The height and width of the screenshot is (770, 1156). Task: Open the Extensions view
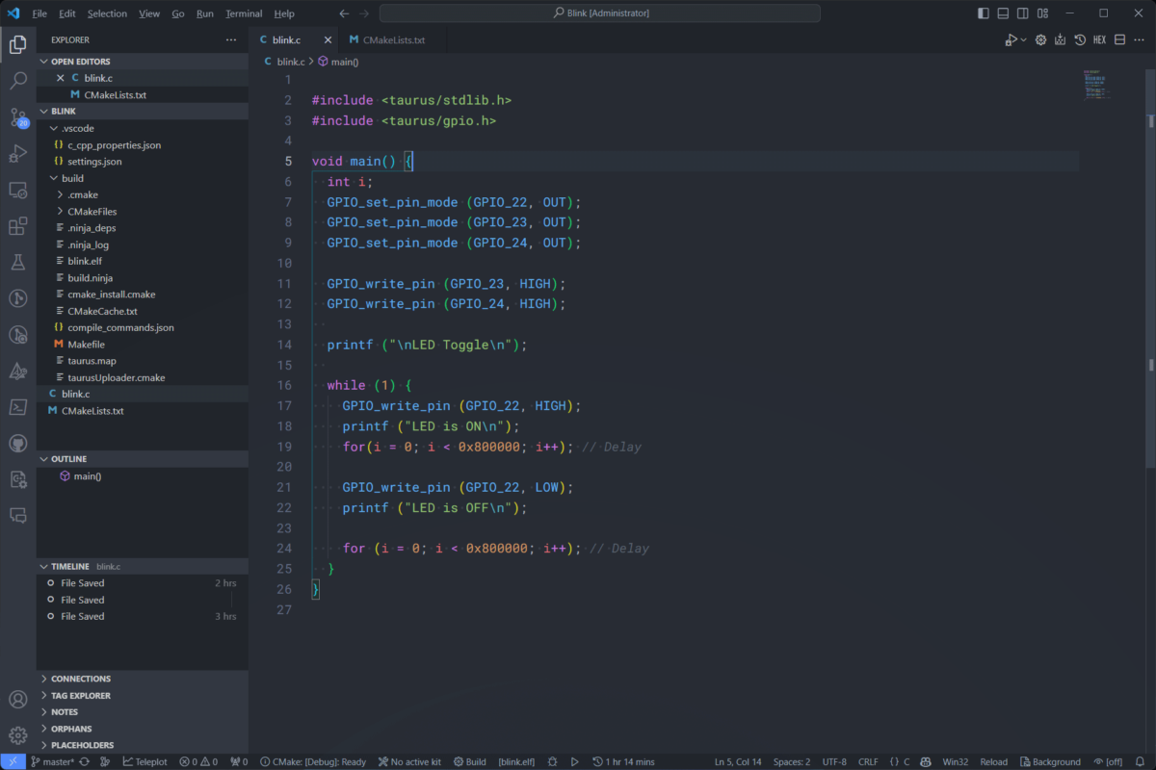tap(17, 226)
